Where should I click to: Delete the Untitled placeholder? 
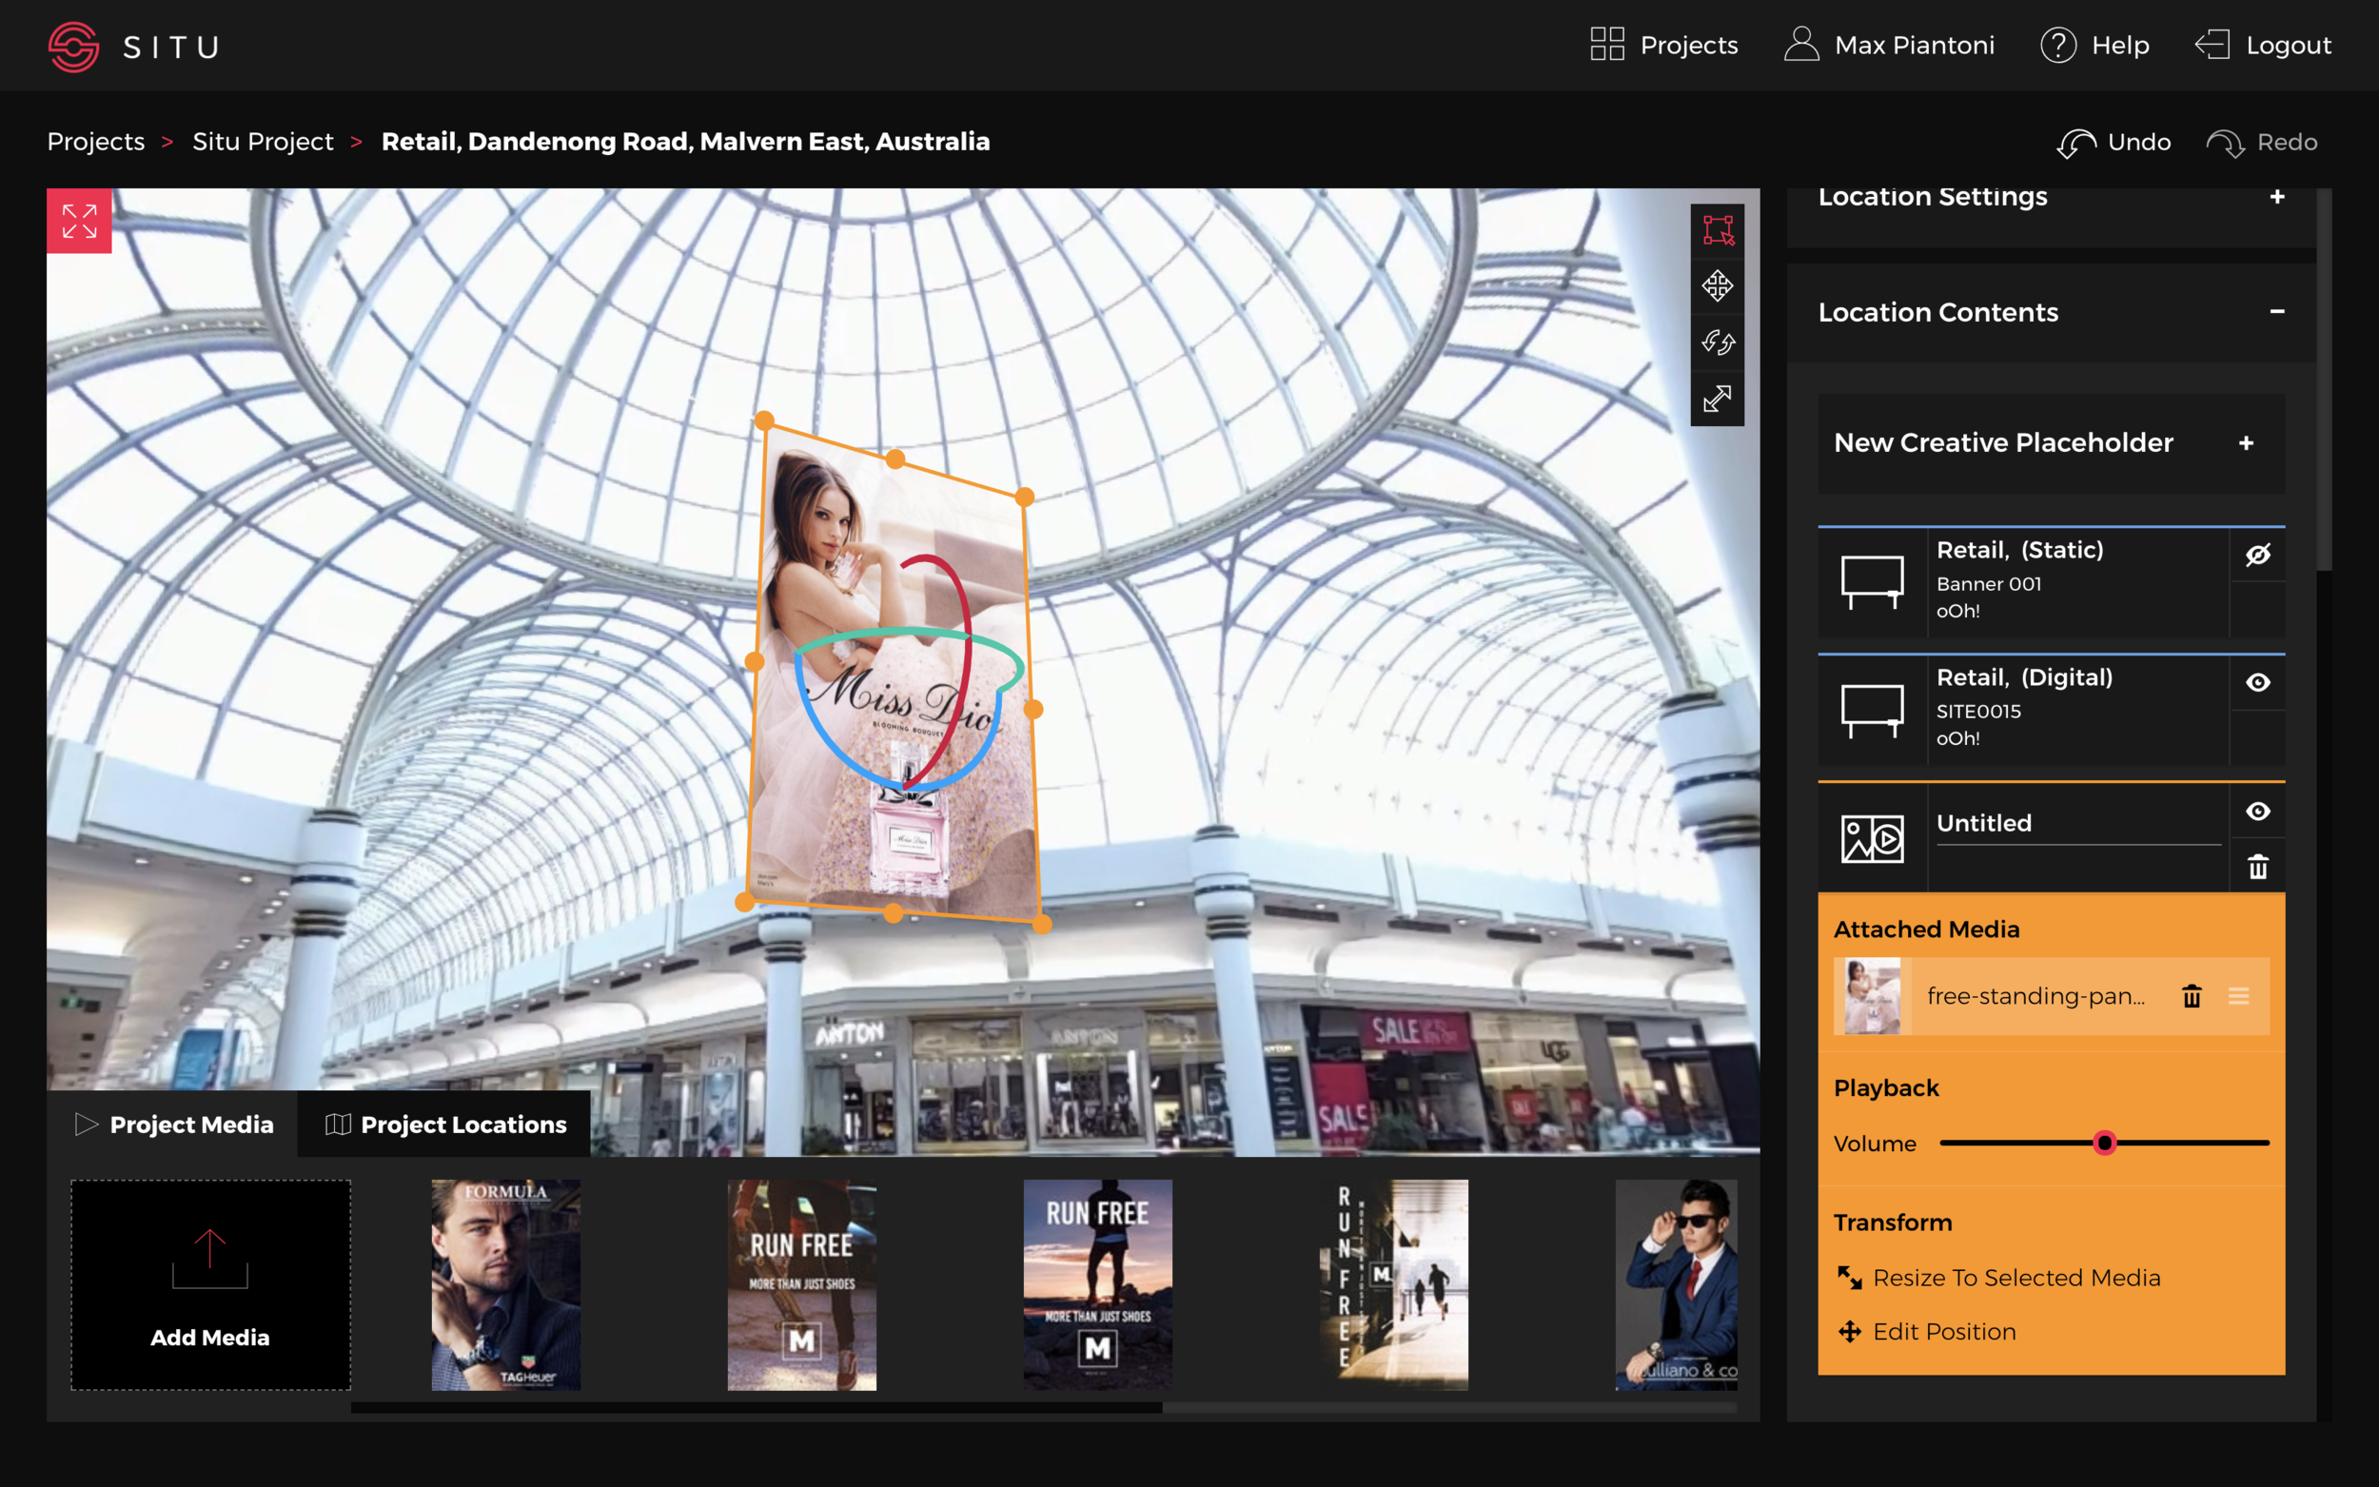pyautogui.click(x=2258, y=867)
